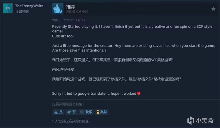Click the 发布于 2025 年 12 月 3 日 date
Image resolution: width=220 pixels, height=128 pixels.
tap(69, 20)
